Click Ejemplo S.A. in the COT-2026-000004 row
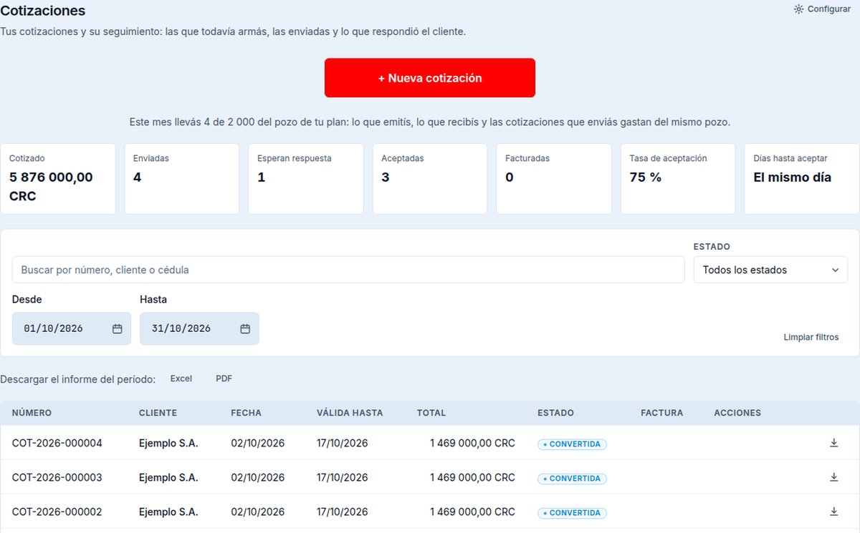The height and width of the screenshot is (533, 860). pyautogui.click(x=168, y=443)
